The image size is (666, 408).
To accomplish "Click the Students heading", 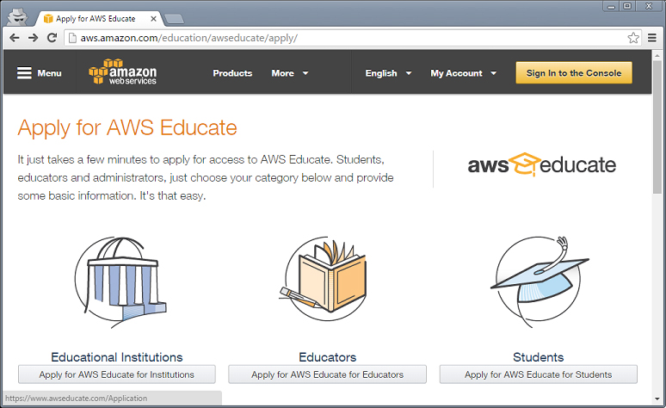I will pyautogui.click(x=538, y=357).
